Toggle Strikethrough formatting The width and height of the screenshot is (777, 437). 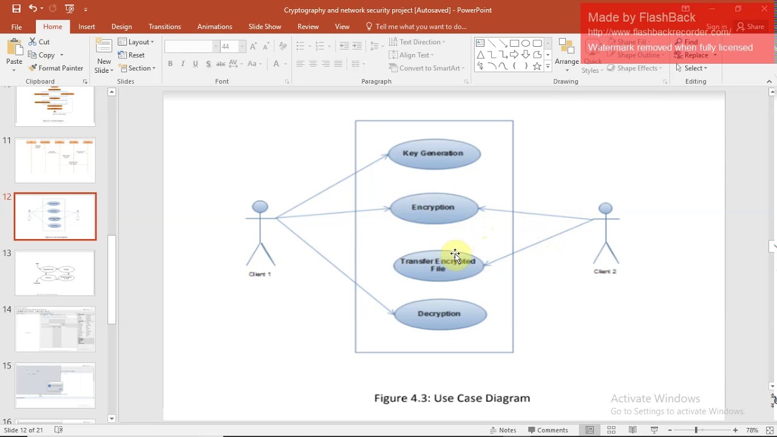point(221,64)
